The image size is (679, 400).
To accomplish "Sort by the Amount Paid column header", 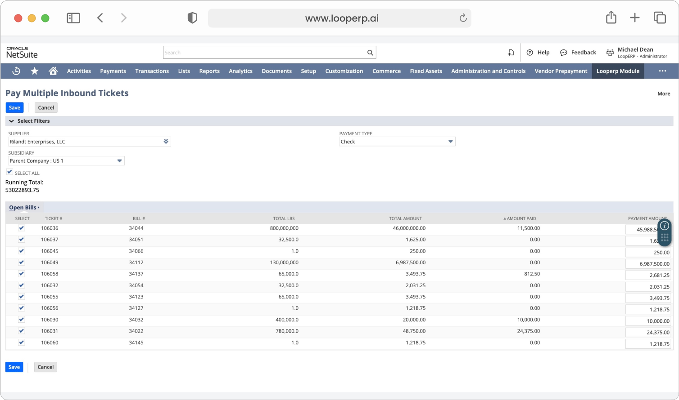I will [520, 219].
